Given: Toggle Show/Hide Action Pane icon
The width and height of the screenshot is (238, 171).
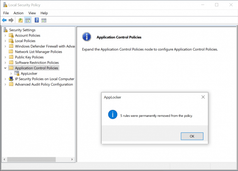Looking at the screenshot, I should [x=44, y=20].
